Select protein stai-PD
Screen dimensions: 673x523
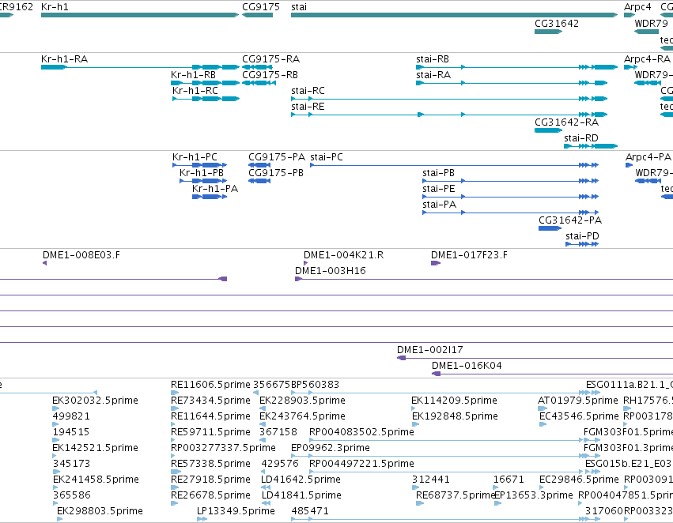(582, 244)
